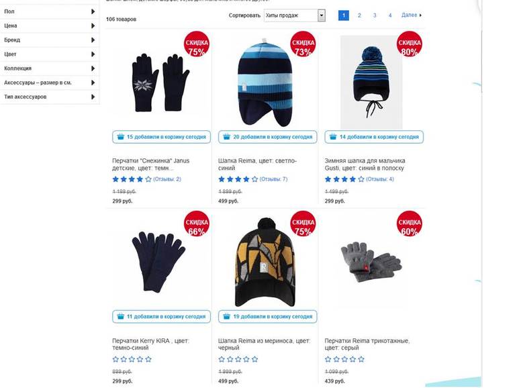This screenshot has height=388, width=517.
Task: Expand the Бренд filter section
Action: coord(50,40)
